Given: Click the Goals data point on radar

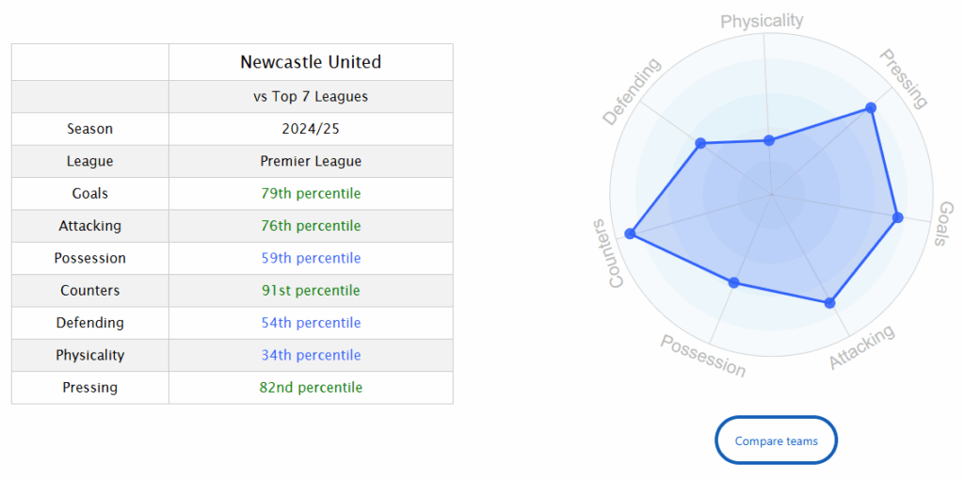Looking at the screenshot, I should coord(897,217).
